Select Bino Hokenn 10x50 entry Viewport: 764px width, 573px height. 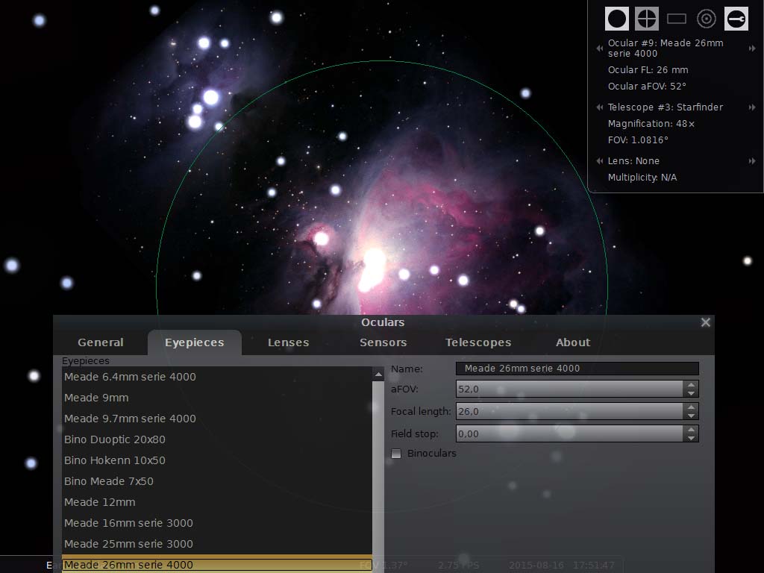click(217, 460)
